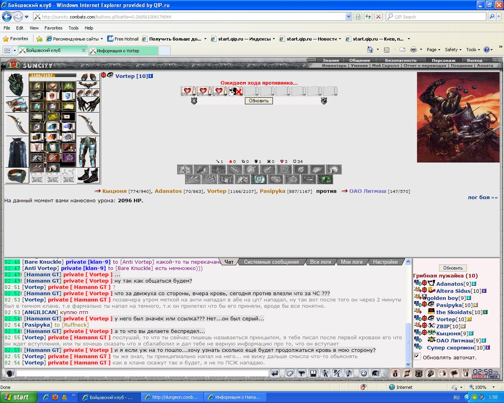504x403 pixels.
Task: Open the Page dropdown menu
Action: (434, 50)
